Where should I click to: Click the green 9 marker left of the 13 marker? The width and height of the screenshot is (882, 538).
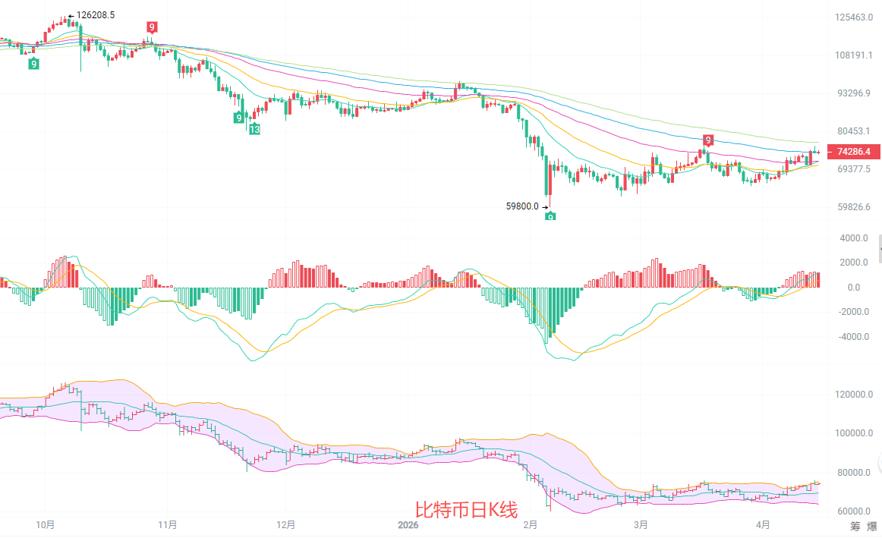tap(239, 118)
